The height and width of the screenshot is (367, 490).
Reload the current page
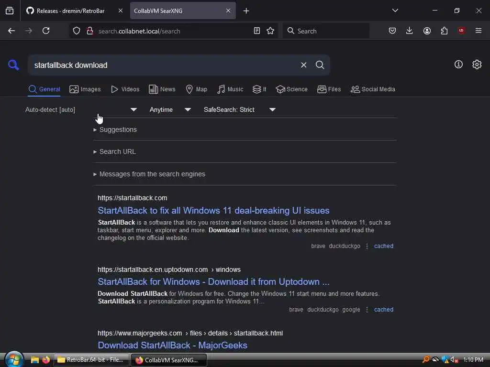(46, 31)
